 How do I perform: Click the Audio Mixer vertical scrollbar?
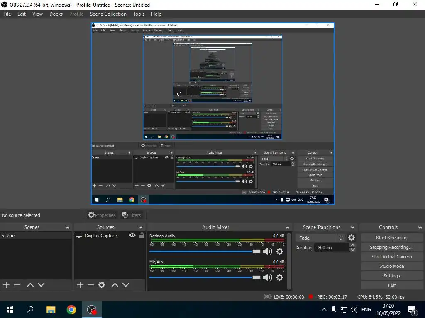289,261
